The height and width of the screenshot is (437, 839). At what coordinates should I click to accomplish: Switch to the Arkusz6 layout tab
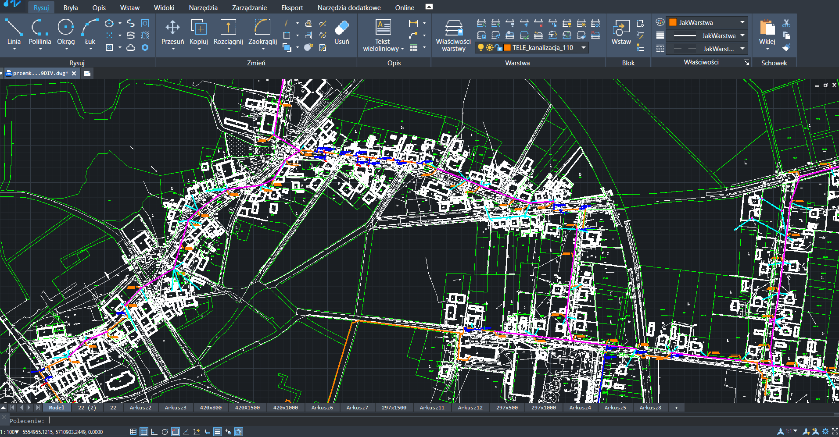[322, 408]
